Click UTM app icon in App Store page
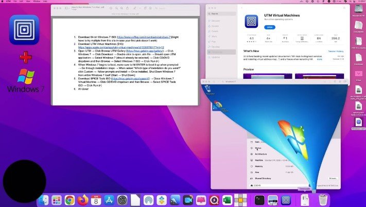366x207 pixels. 251,22
